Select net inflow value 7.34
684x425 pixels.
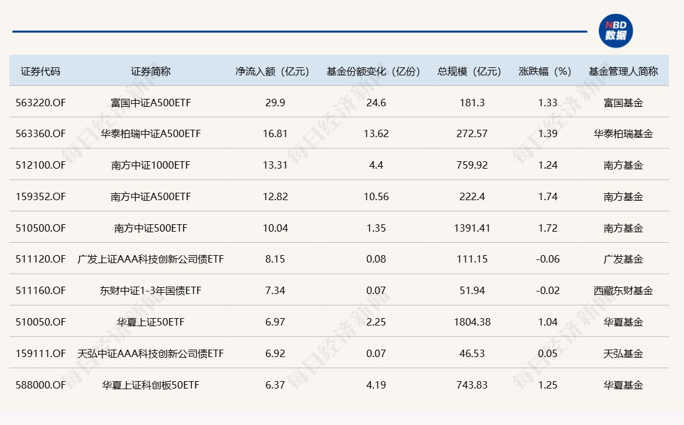[275, 290]
